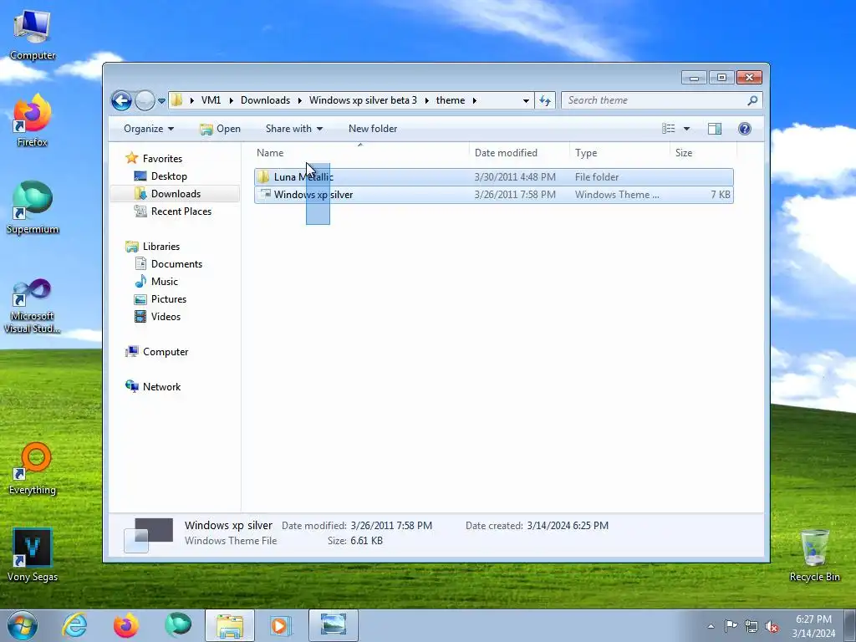Refresh the theme folder view
This screenshot has height=642, width=856.
(545, 100)
